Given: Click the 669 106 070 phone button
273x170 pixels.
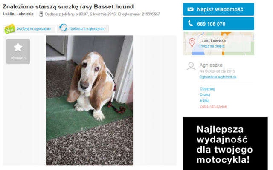Looking at the screenshot, I should click(x=218, y=24).
